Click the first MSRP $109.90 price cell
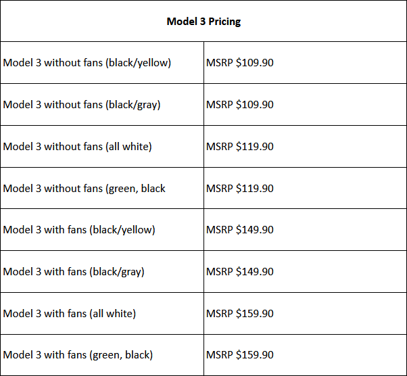Viewport: 407px width, 376px height. point(306,63)
